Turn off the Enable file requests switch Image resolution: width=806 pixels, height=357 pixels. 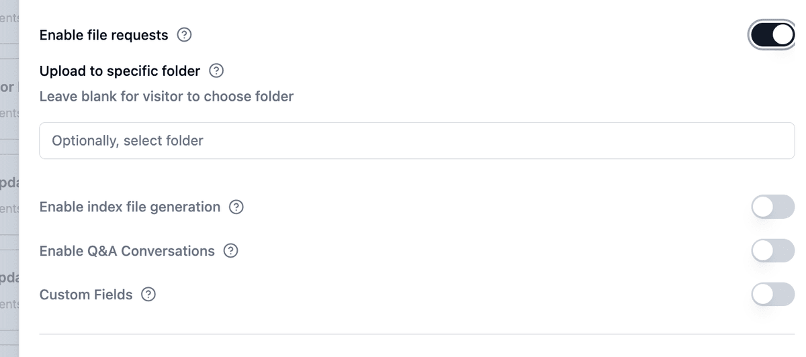pyautogui.click(x=772, y=35)
